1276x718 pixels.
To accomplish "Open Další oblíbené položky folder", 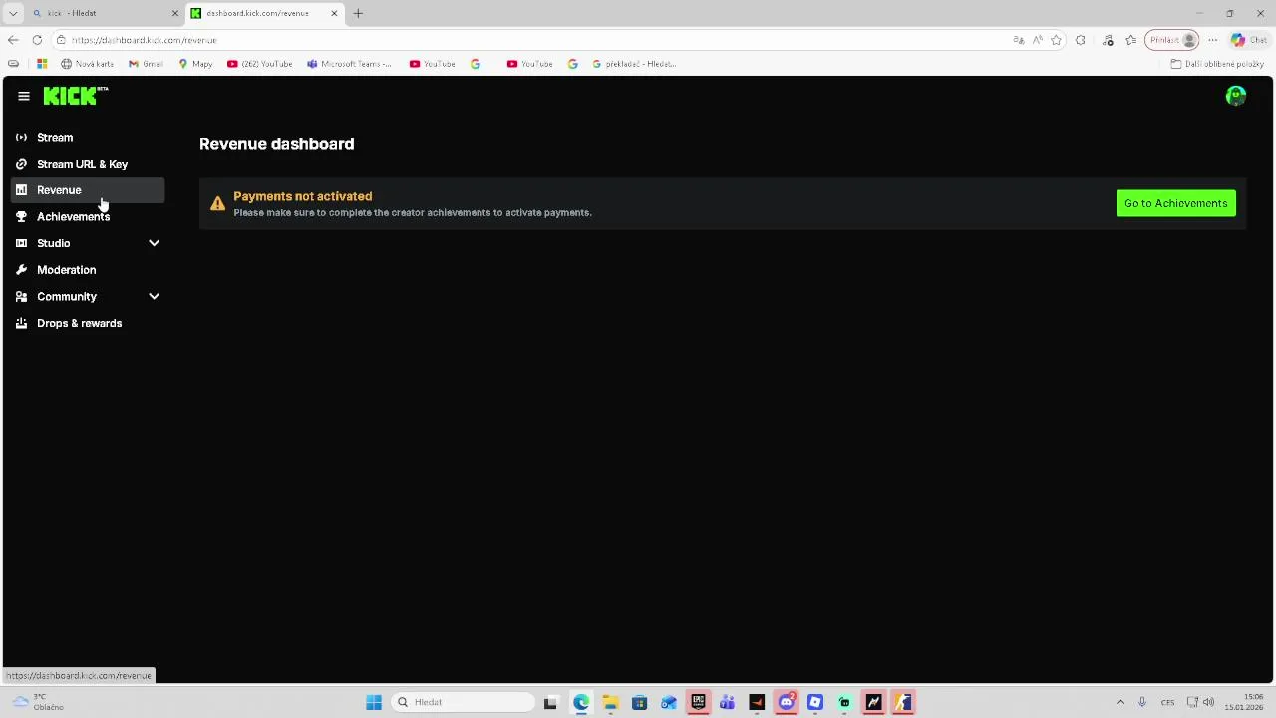I will click(1217, 64).
